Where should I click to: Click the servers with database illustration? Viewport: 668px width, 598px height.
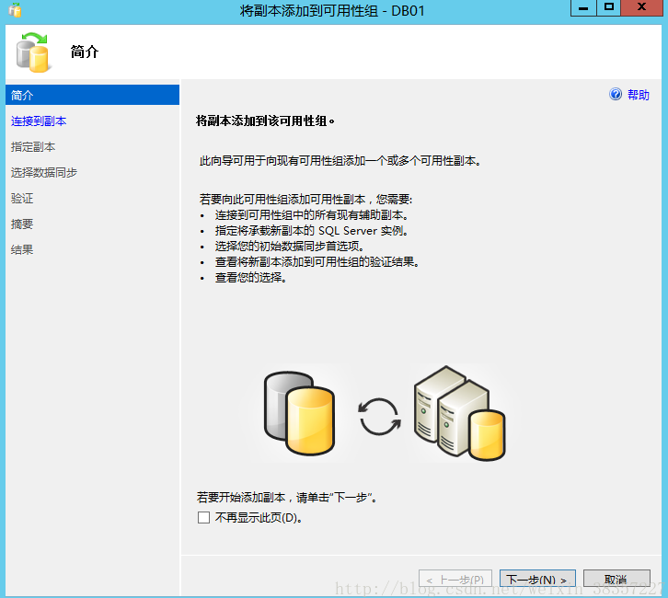pos(459,413)
